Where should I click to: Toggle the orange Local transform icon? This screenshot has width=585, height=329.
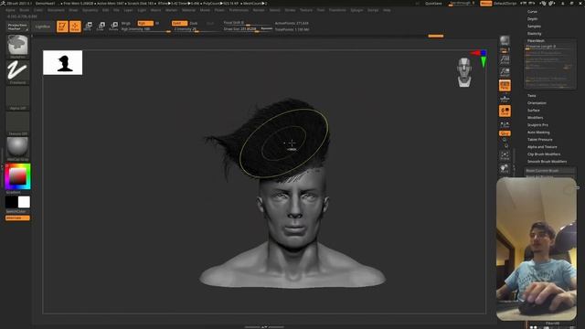[505, 111]
